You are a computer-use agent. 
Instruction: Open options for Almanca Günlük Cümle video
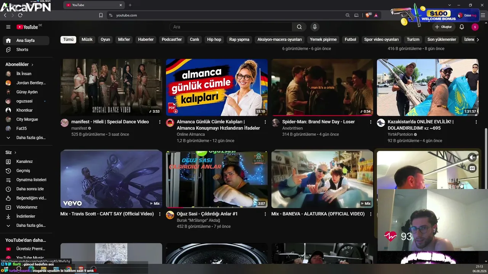coord(265,122)
